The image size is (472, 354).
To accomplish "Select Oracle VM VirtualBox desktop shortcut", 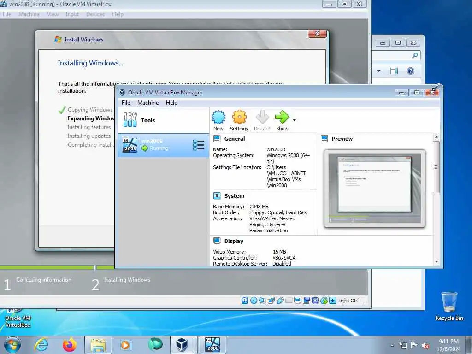I will click(x=18, y=318).
